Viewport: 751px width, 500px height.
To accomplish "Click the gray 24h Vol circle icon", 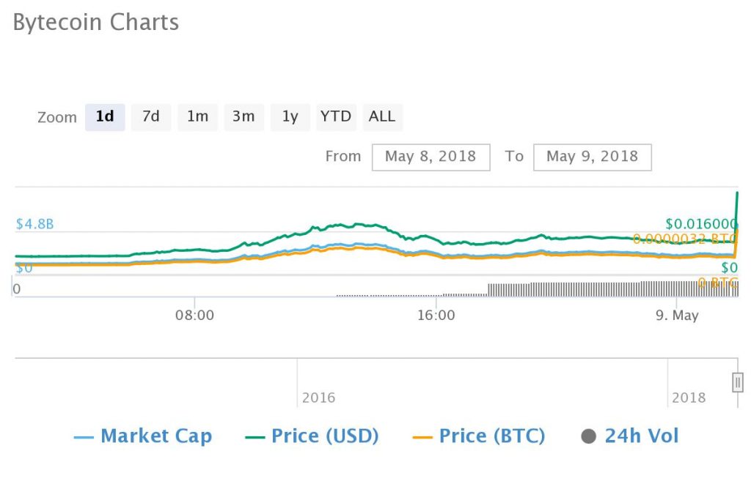I will coord(588,437).
